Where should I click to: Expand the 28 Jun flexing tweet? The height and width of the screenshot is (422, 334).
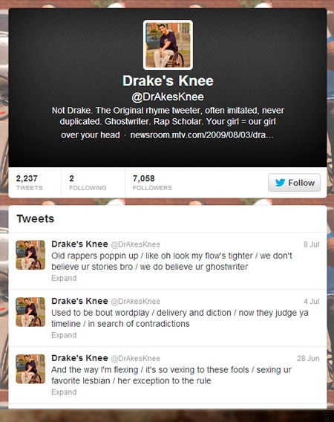pyautogui.click(x=64, y=392)
